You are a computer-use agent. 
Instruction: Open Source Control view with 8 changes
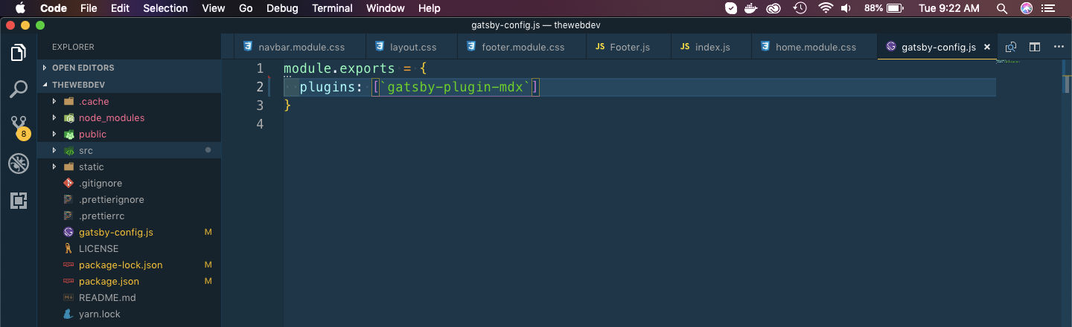coord(19,126)
